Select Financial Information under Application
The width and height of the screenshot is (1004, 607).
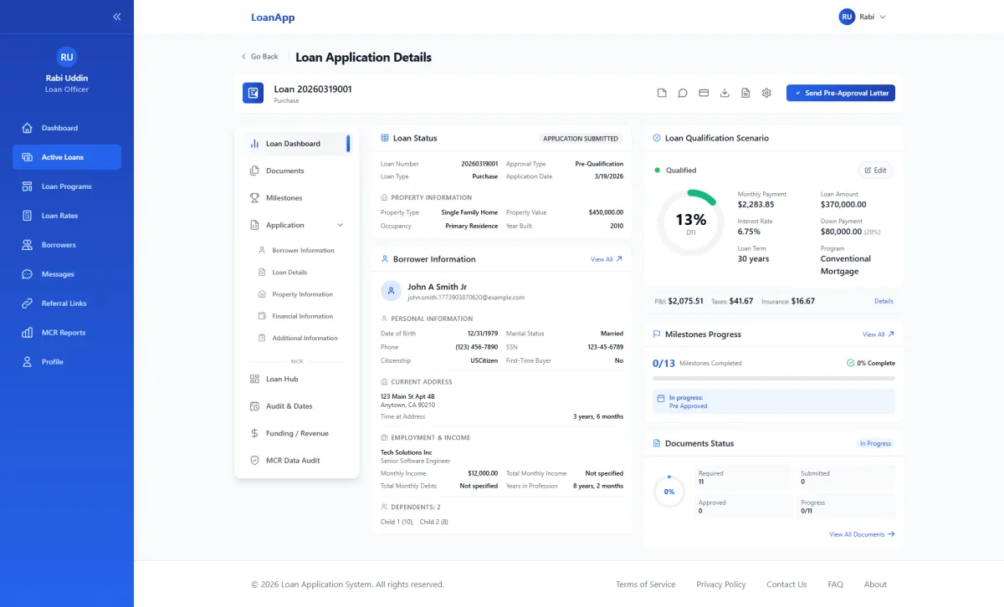point(302,316)
